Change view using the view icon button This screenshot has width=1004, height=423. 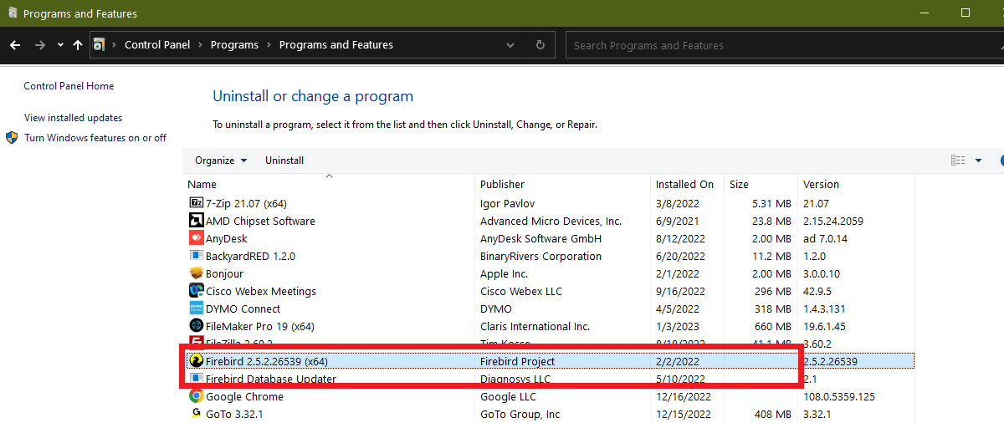[958, 160]
